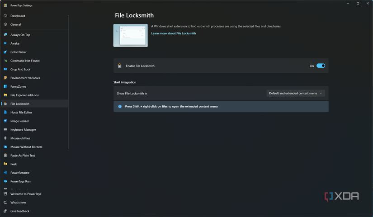Open Keyboard Manager settings
Image resolution: width=373 pixels, height=217 pixels.
[x=34, y=129]
